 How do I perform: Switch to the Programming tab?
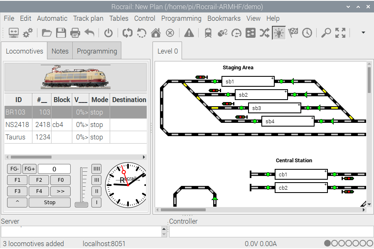(x=97, y=51)
